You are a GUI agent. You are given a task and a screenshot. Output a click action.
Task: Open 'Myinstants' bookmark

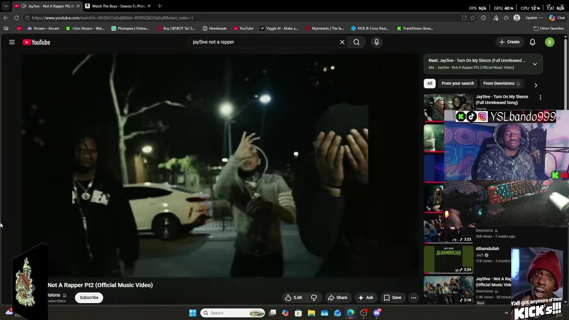325,28
